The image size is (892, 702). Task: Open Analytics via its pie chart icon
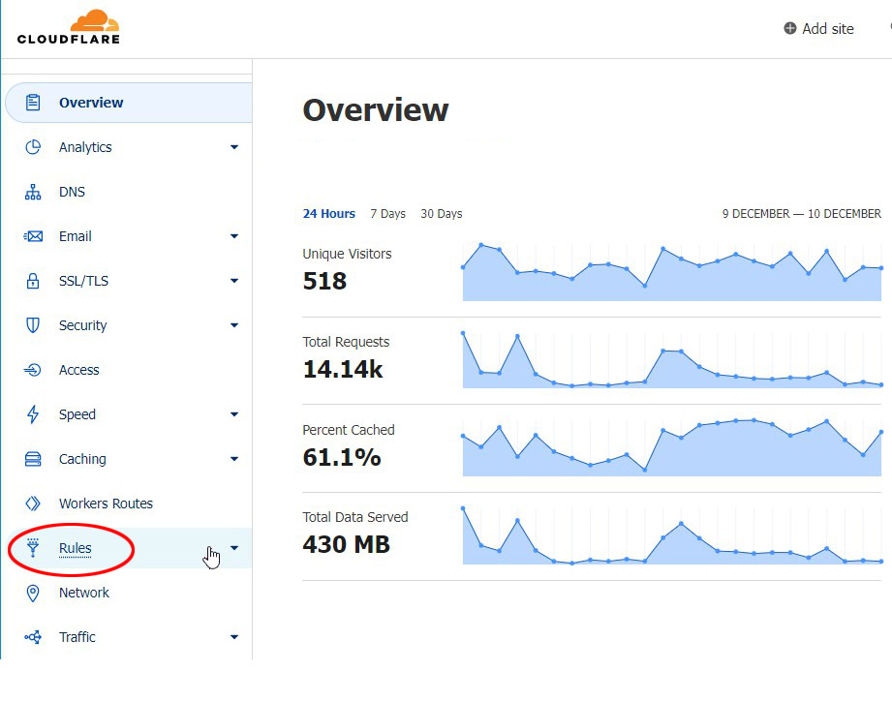point(32,147)
